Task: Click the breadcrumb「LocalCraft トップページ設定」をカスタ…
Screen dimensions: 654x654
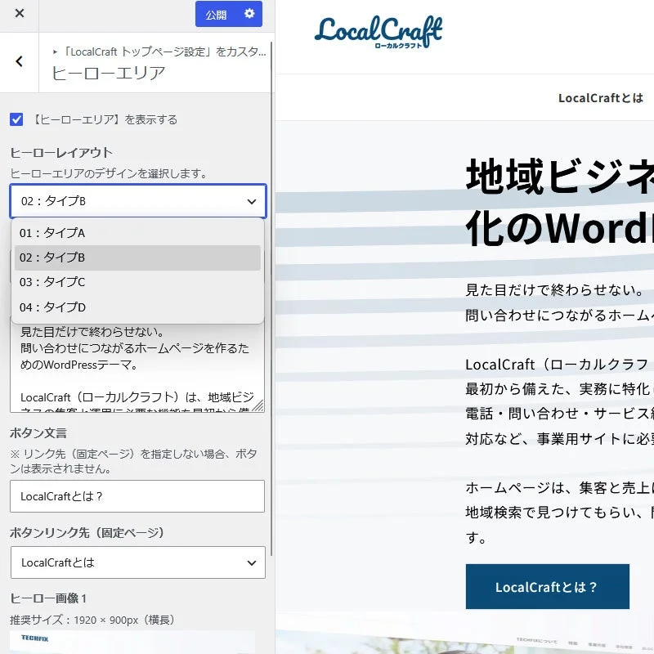Action: pos(159,52)
